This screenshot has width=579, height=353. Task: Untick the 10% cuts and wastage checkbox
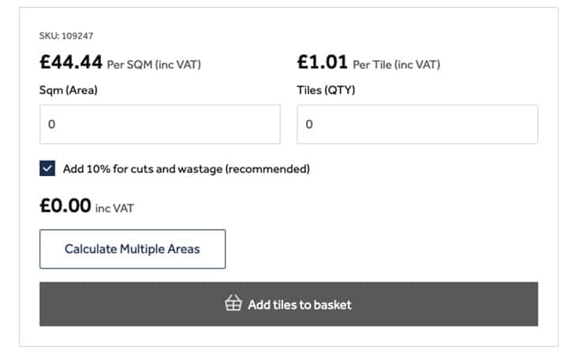(x=47, y=168)
